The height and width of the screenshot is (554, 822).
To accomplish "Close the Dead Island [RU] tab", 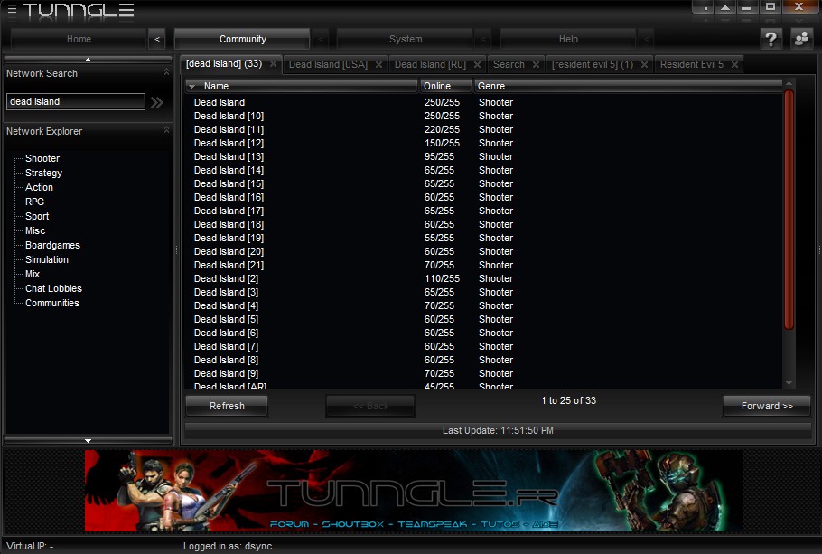I will pyautogui.click(x=477, y=64).
